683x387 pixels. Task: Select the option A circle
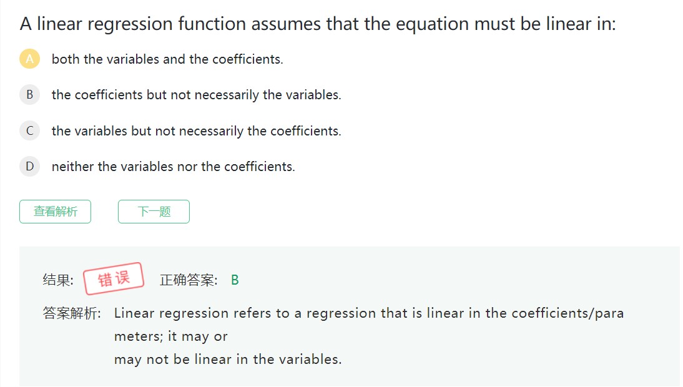[x=29, y=59]
